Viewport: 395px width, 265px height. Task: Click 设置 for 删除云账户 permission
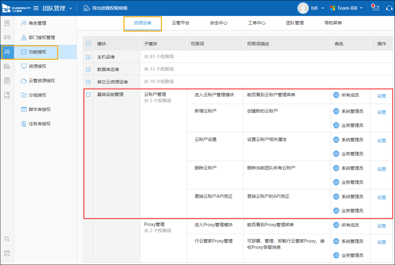pos(381,169)
